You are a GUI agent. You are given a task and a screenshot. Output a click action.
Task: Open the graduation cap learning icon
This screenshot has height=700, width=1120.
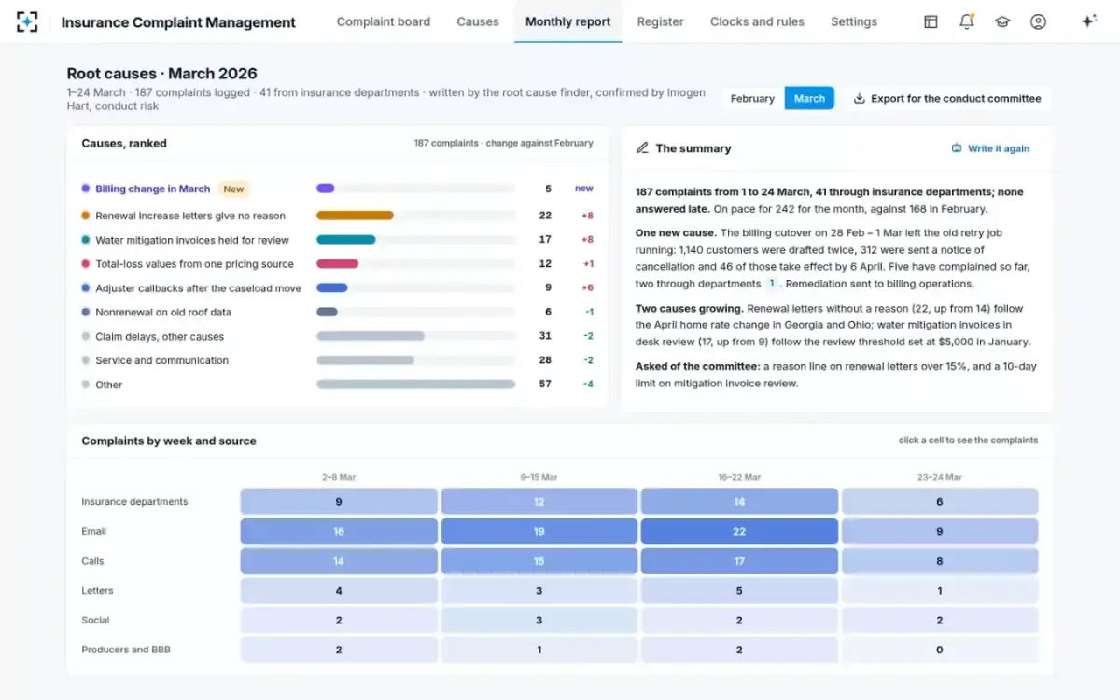(x=1002, y=21)
